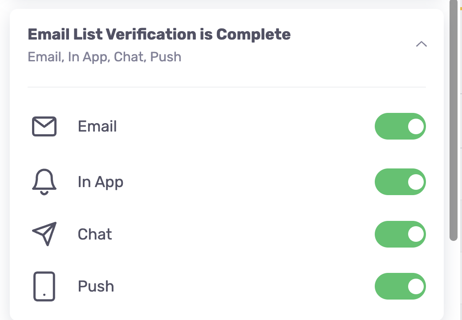The image size is (462, 320).
Task: Click the In App bell icon
Action: click(x=44, y=182)
